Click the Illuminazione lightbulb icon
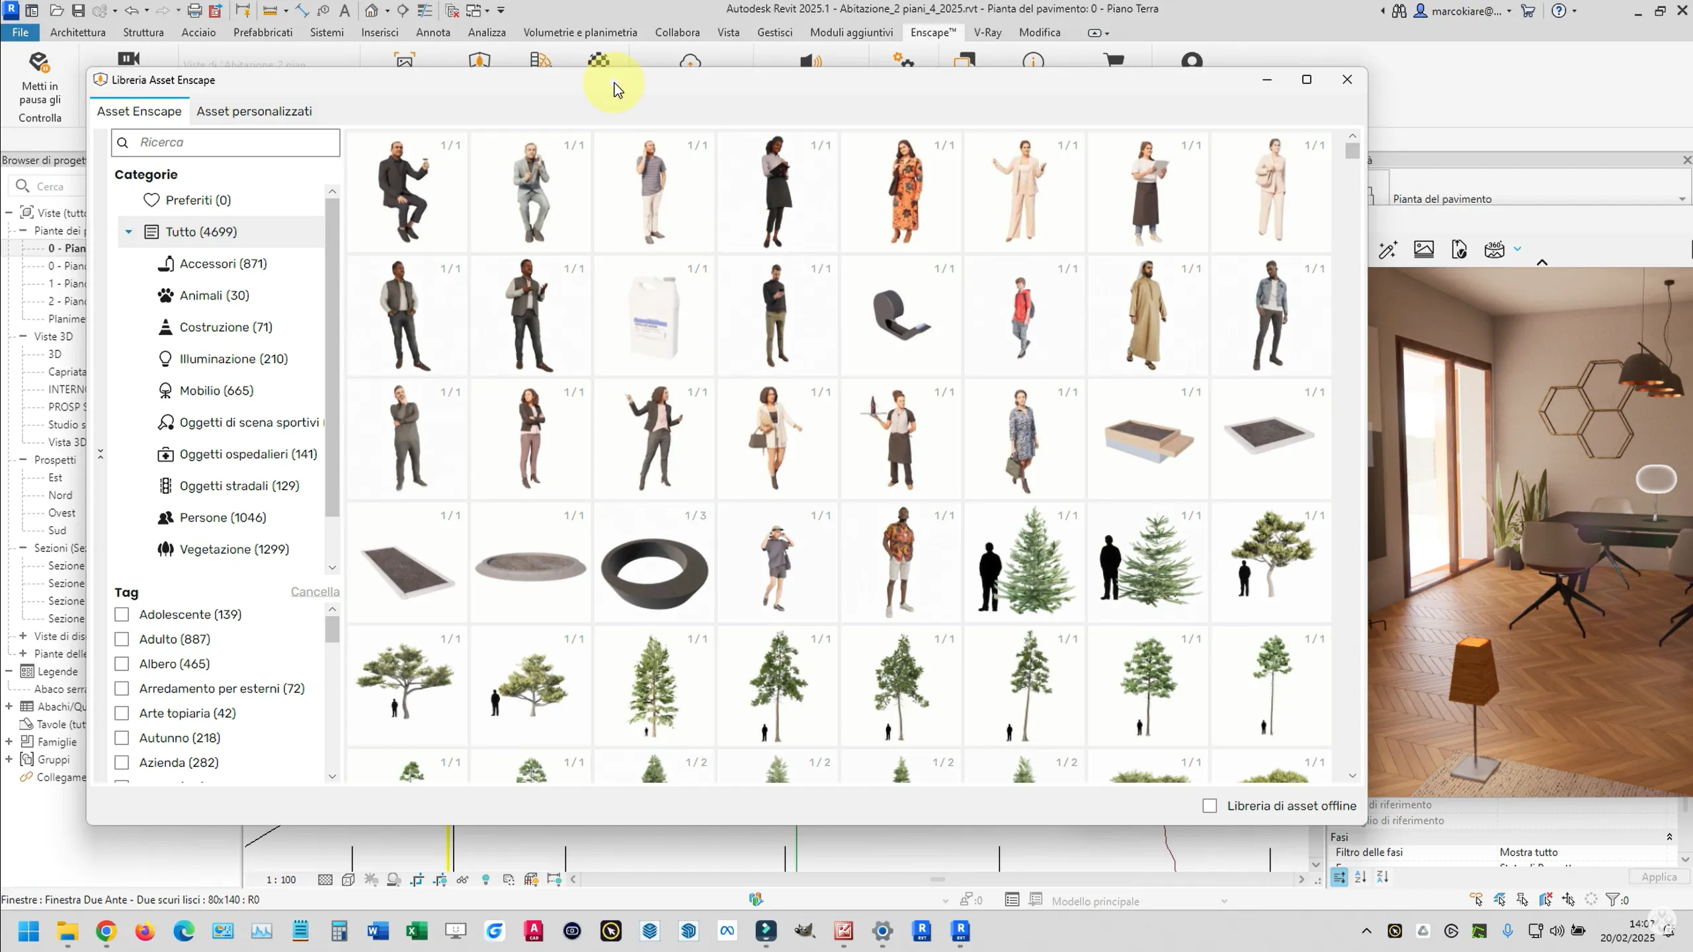 [x=165, y=359]
